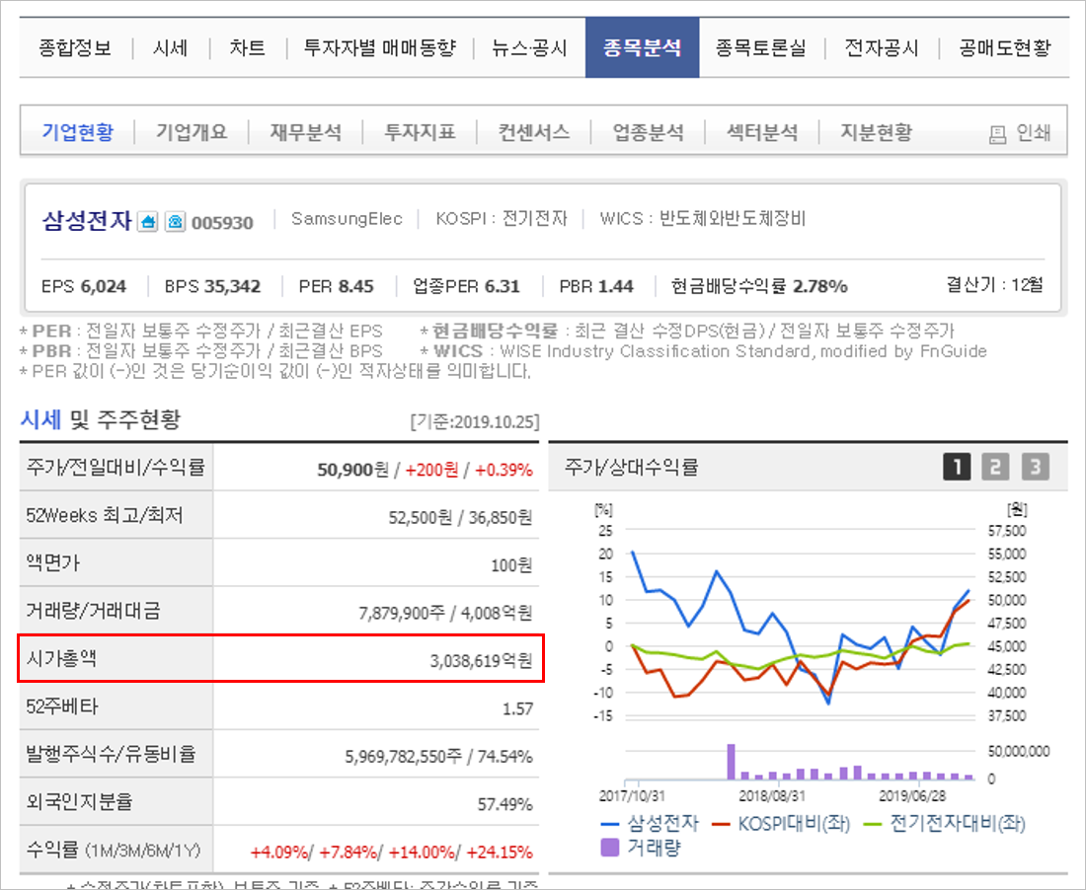Go to 투자자별 매매동향 tab
The height and width of the screenshot is (890, 1086).
click(x=379, y=47)
